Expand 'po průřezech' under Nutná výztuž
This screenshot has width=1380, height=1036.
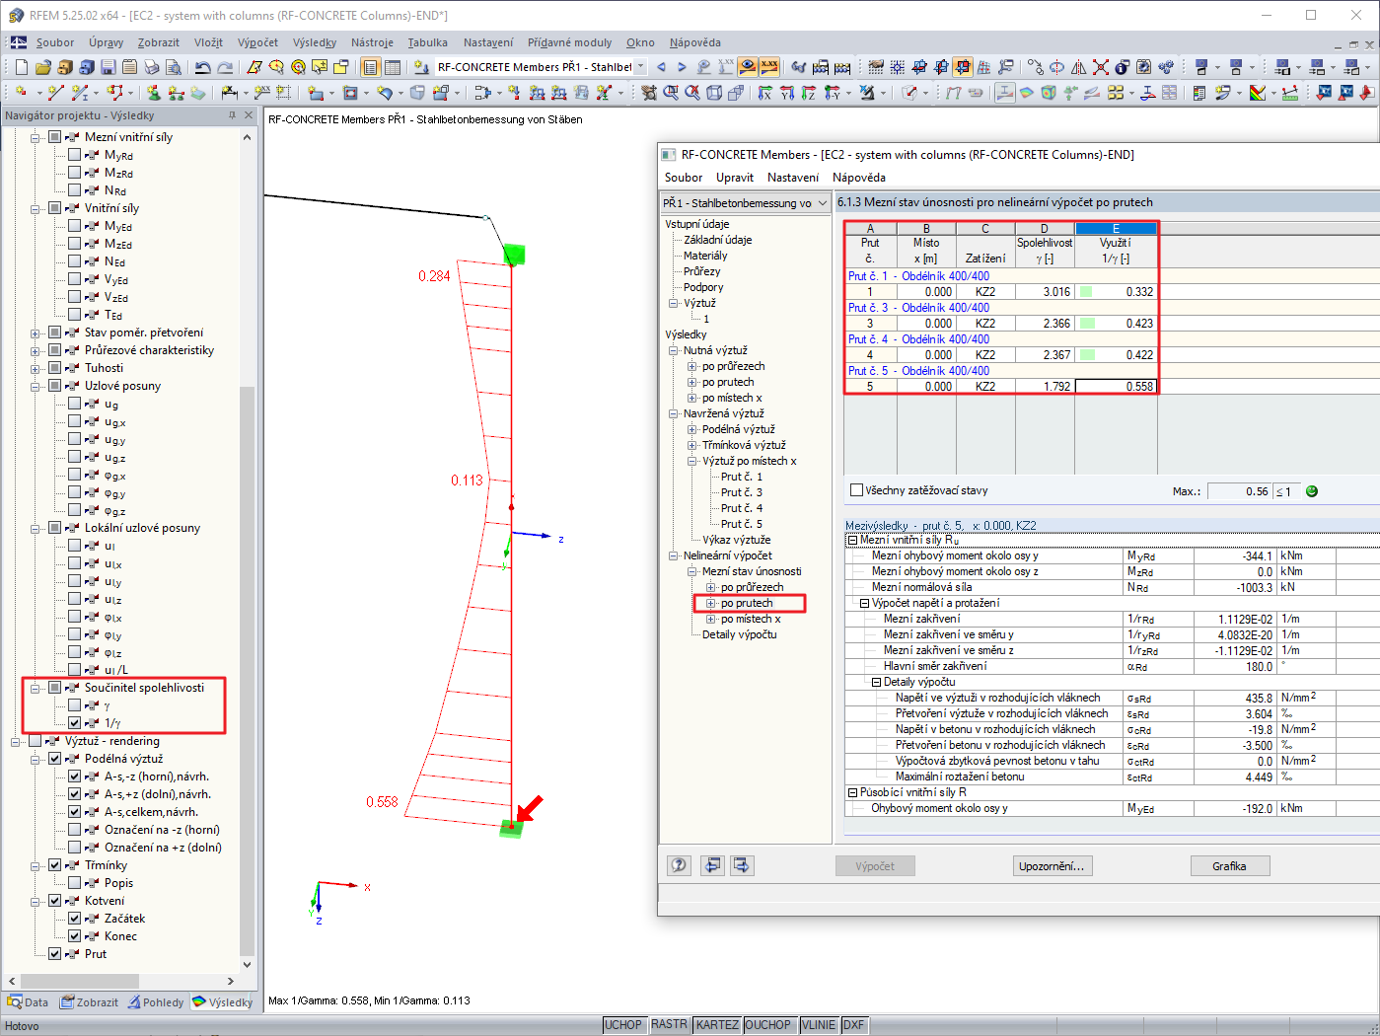tap(692, 366)
